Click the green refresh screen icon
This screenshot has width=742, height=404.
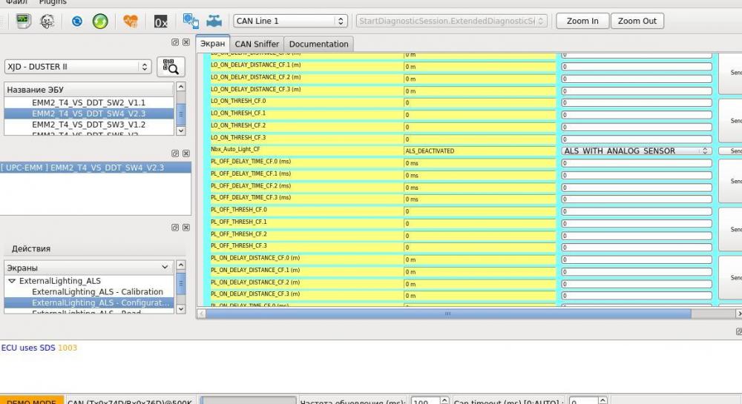click(100, 21)
